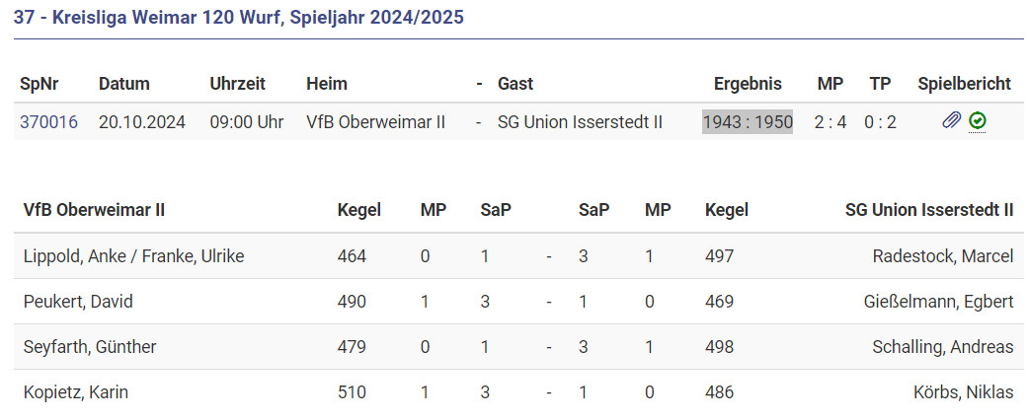Click the highlighted result 1943 : 1950
Viewport: 1029px width, 420px height.
click(x=748, y=122)
